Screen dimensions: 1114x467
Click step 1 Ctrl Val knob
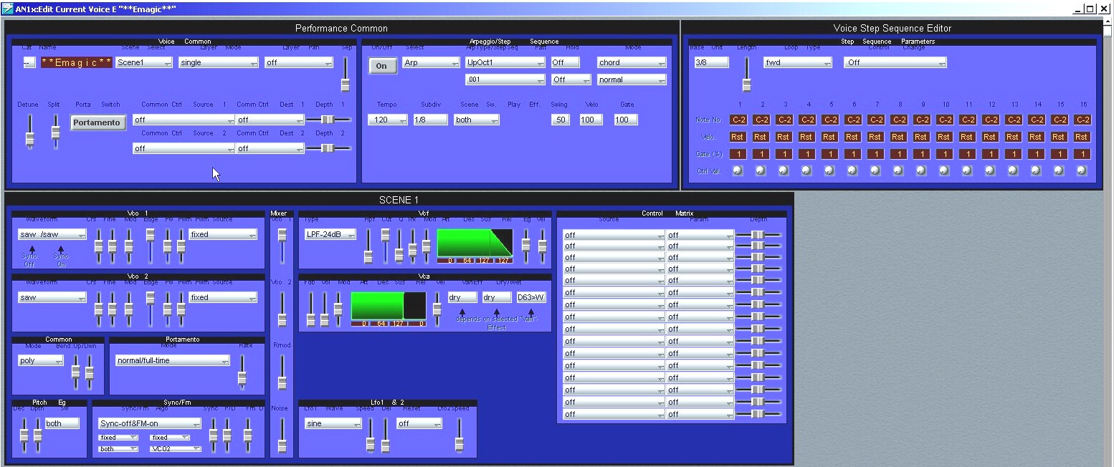738,170
